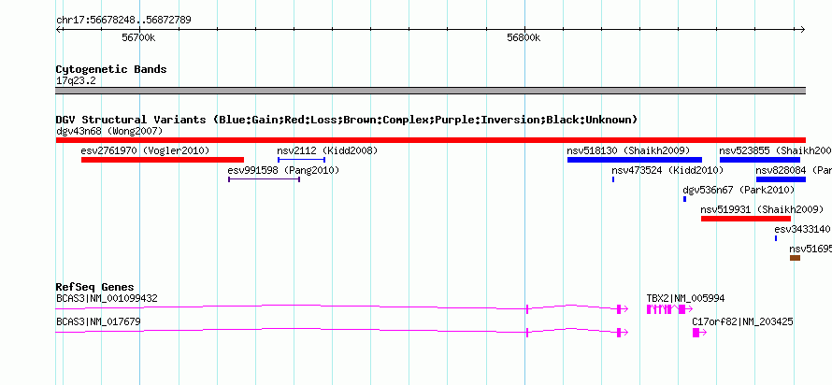Open the nsv473524 (Kidd2010) label
The image size is (832, 385).
click(x=667, y=170)
